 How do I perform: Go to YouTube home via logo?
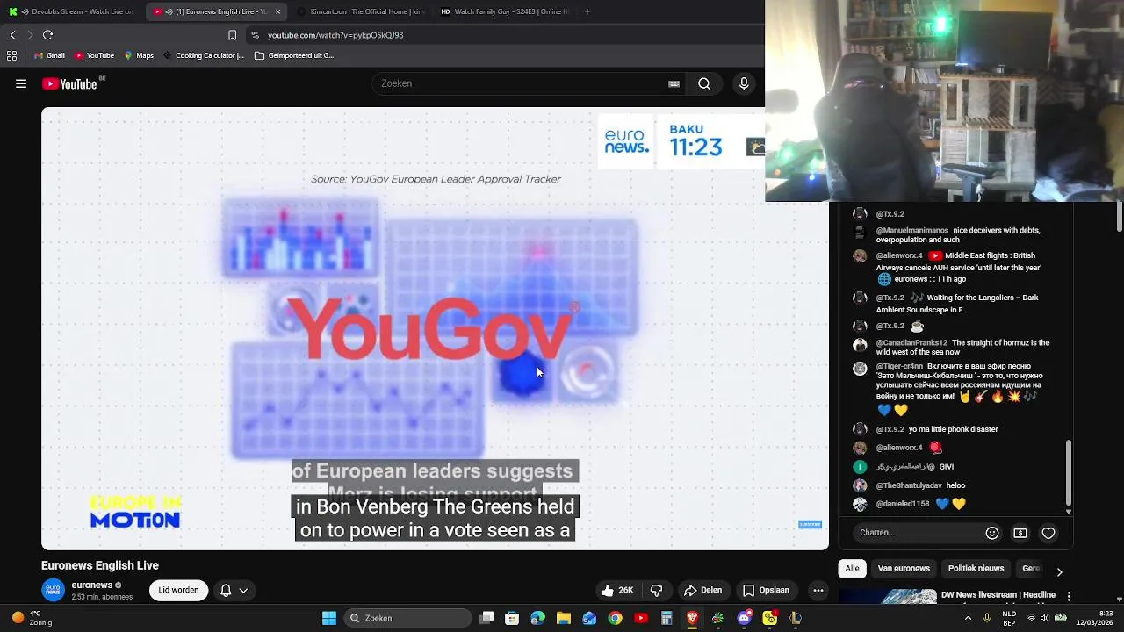[x=69, y=84]
